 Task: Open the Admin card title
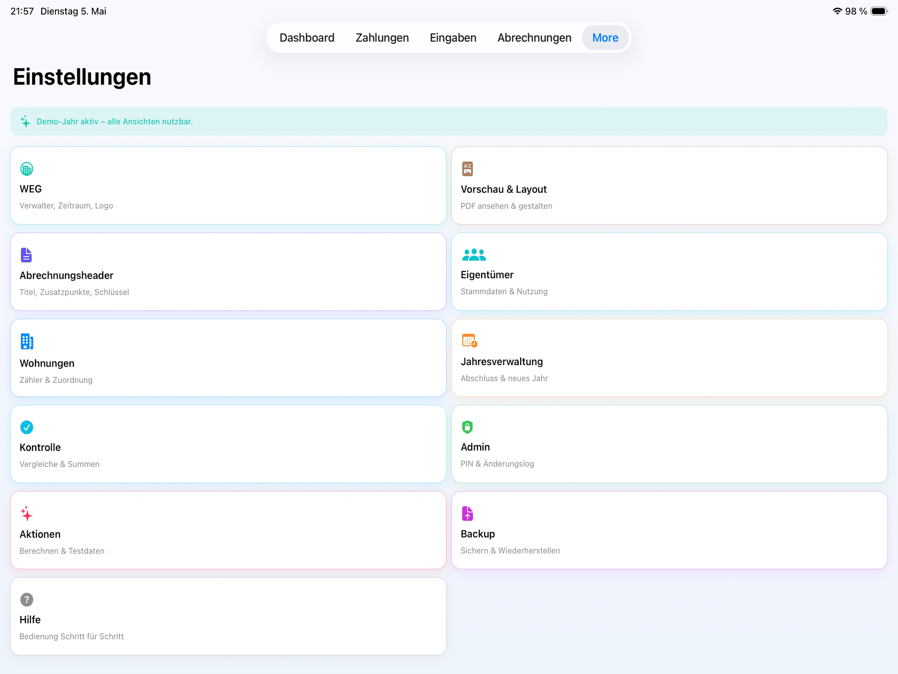(x=475, y=447)
